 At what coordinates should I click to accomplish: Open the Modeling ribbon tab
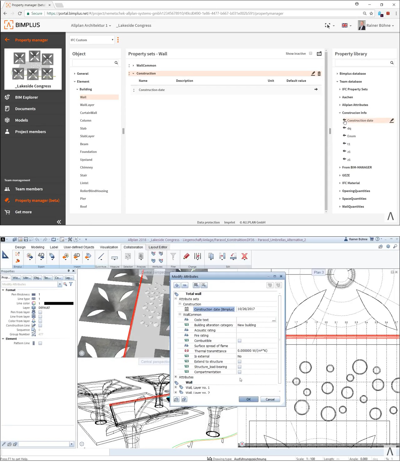click(x=37, y=247)
